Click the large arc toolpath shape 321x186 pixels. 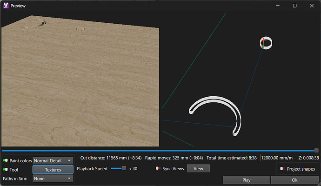click(215, 116)
